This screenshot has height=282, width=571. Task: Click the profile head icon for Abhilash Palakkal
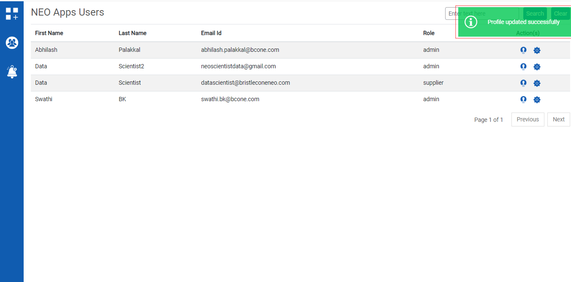click(523, 50)
